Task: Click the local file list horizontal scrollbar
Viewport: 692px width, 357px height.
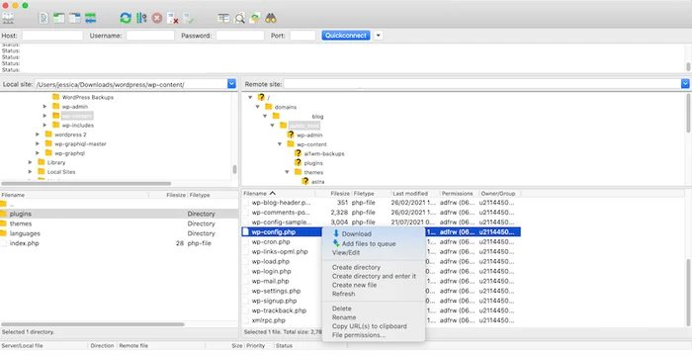Action: tap(93, 324)
